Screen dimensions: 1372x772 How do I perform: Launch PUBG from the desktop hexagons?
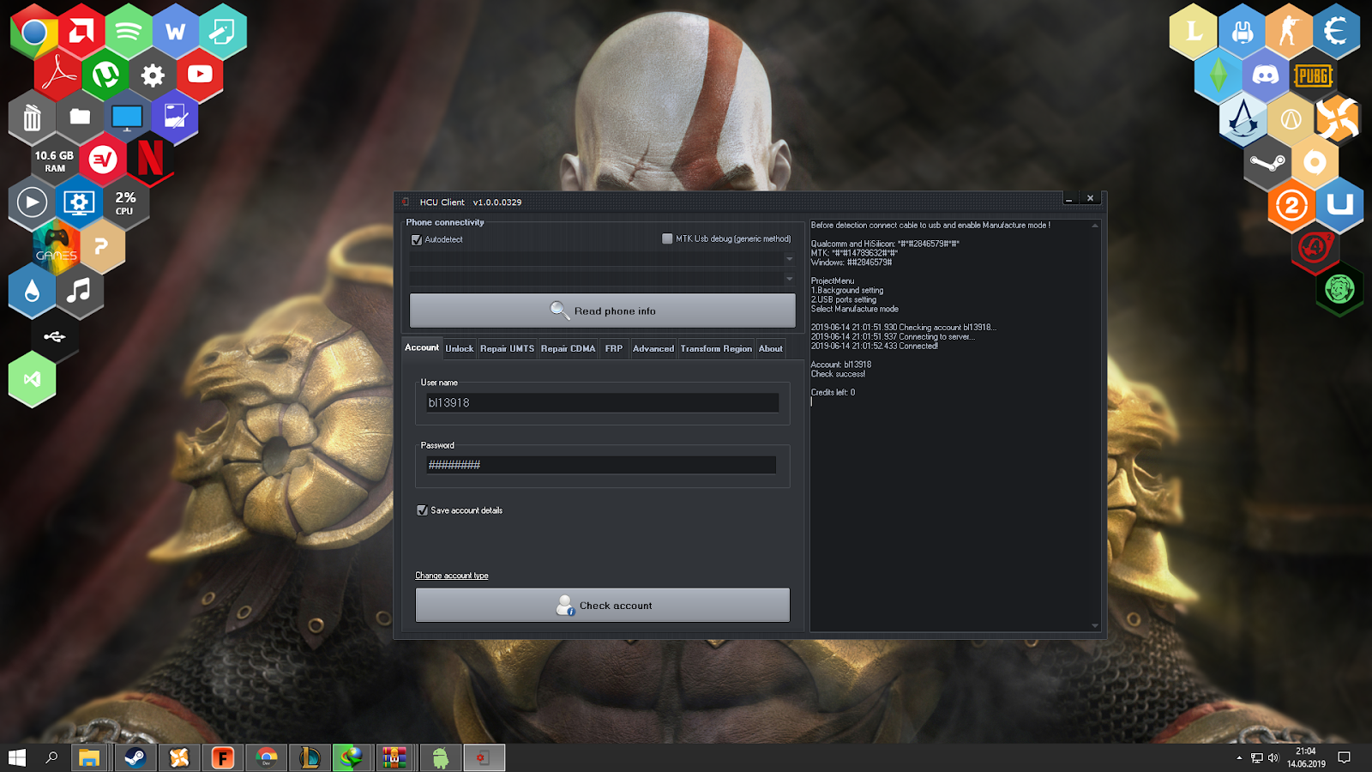1313,75
